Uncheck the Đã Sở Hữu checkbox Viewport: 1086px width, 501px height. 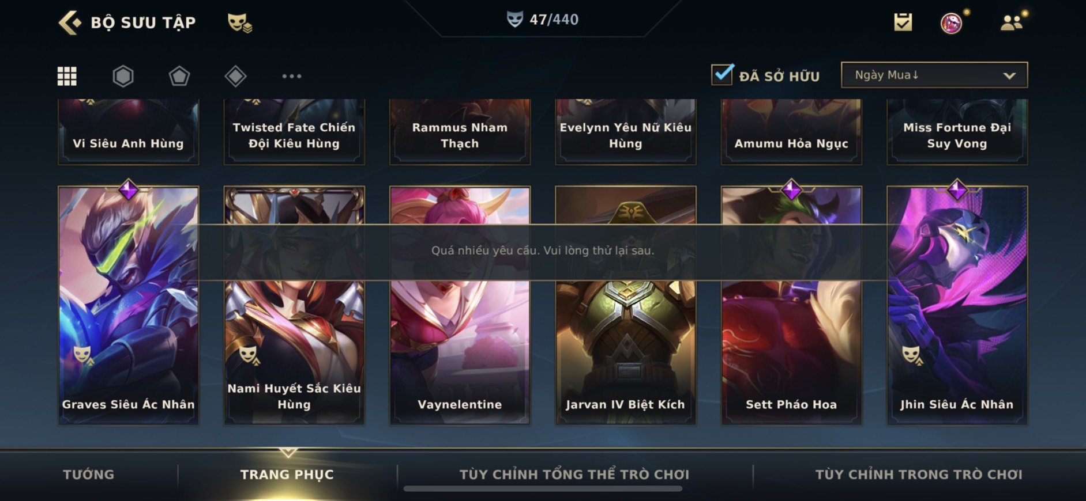tap(722, 75)
